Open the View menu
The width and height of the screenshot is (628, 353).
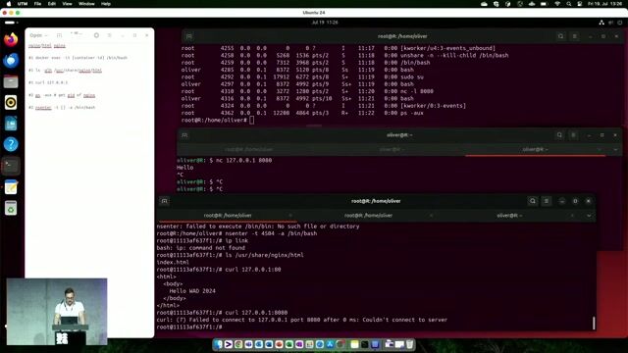point(67,4)
